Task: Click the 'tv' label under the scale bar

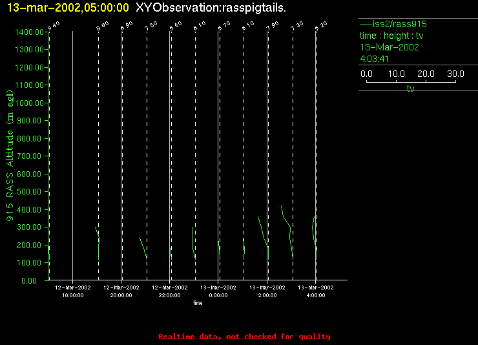Action: [x=410, y=89]
